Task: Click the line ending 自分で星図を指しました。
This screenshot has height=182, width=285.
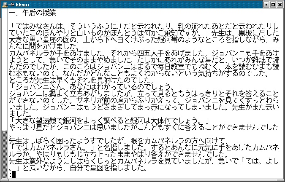Action: coord(78,168)
